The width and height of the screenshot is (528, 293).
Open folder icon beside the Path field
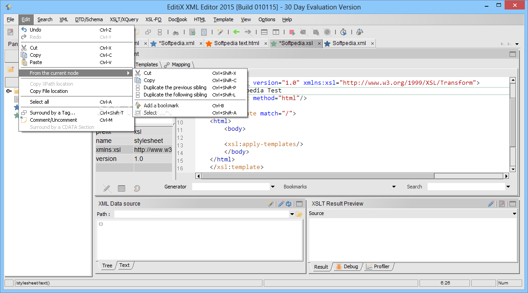[x=299, y=214]
